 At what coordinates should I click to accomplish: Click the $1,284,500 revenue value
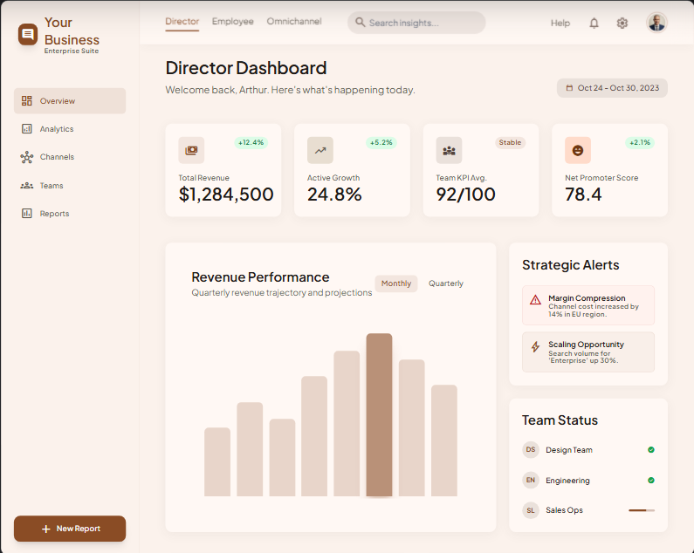[226, 195]
